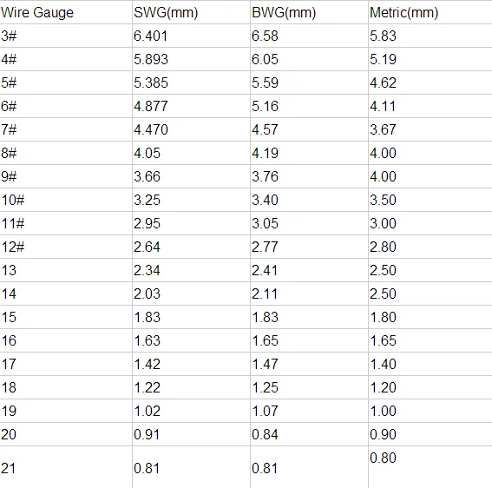
Task: Click the 4.19 BWG value
Action: click(x=265, y=153)
